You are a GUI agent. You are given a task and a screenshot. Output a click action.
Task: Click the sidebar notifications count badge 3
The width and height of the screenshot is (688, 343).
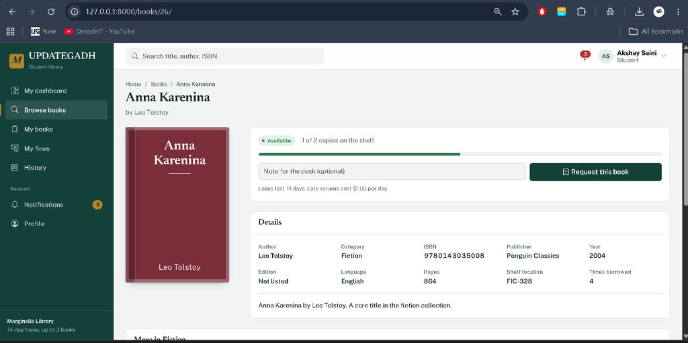point(97,205)
